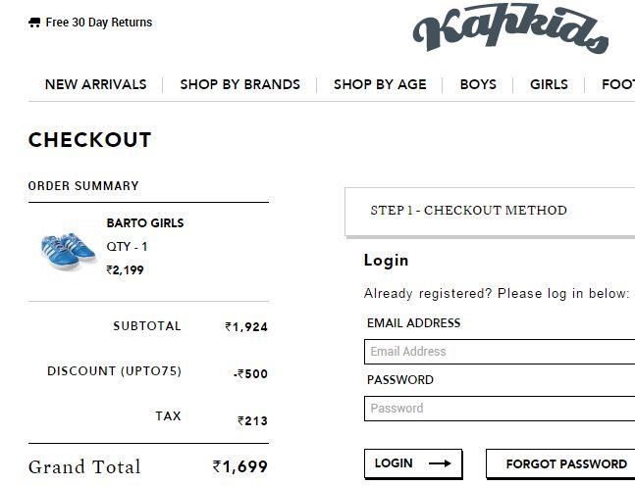Open the Shop By Age menu
The width and height of the screenshot is (635, 486).
pyautogui.click(x=380, y=84)
